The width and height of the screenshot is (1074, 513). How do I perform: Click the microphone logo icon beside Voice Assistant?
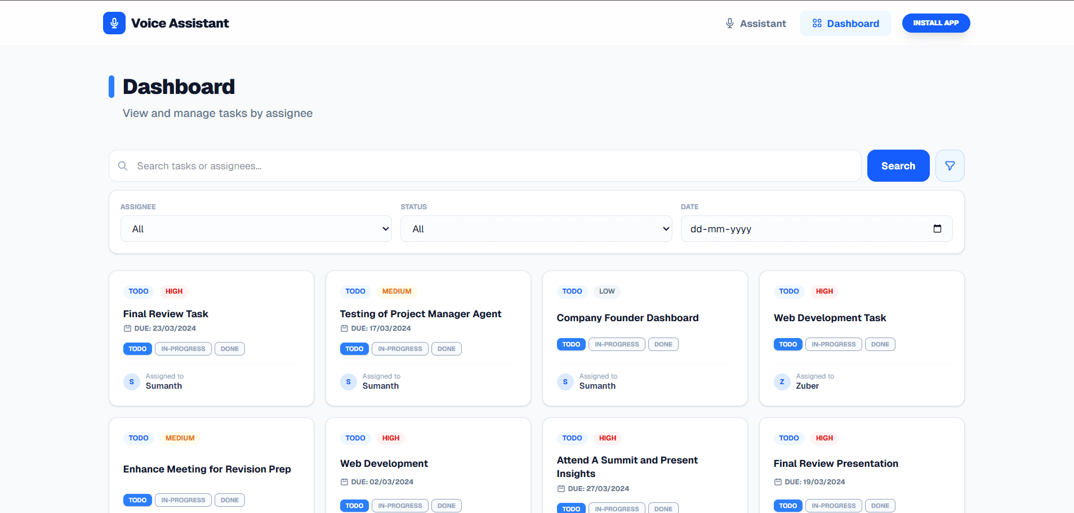pyautogui.click(x=114, y=23)
